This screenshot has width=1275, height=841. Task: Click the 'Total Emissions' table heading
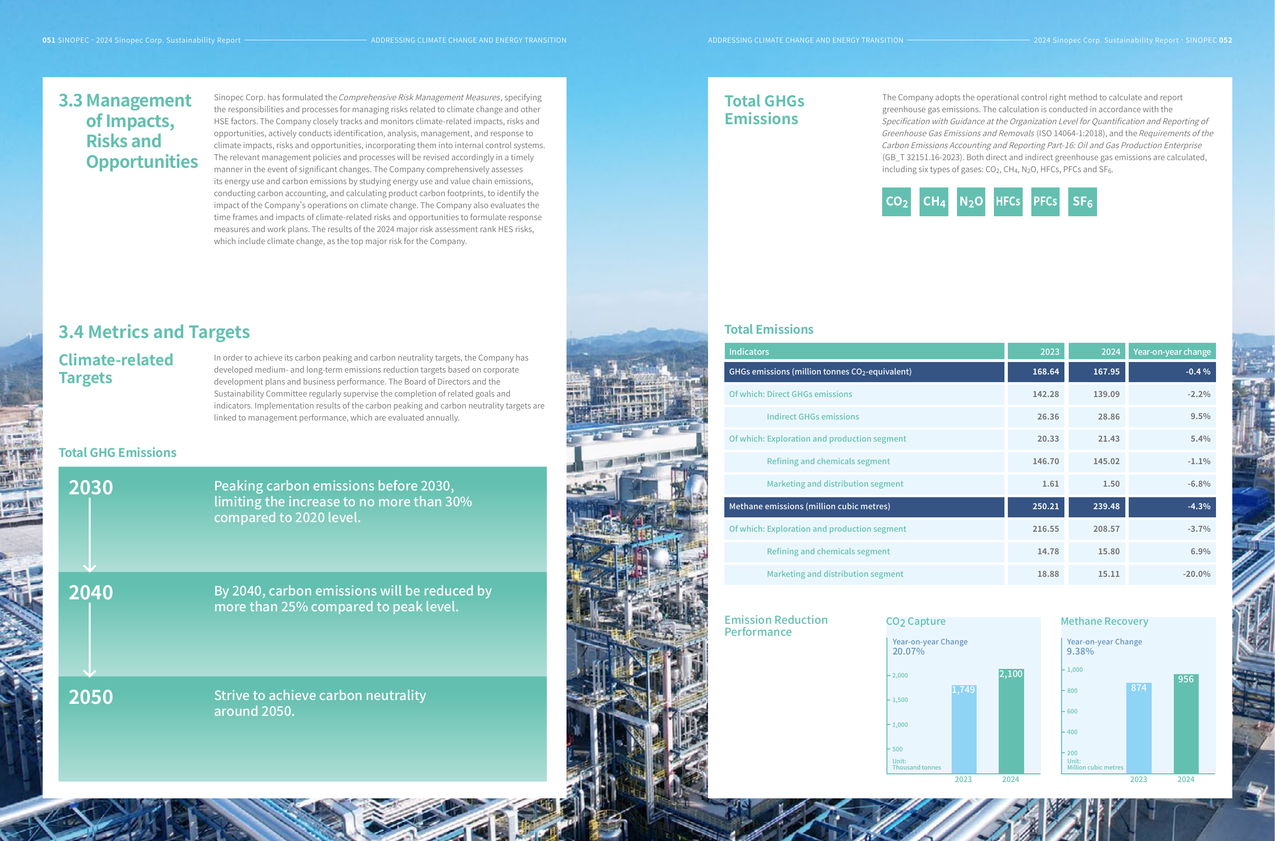point(768,329)
